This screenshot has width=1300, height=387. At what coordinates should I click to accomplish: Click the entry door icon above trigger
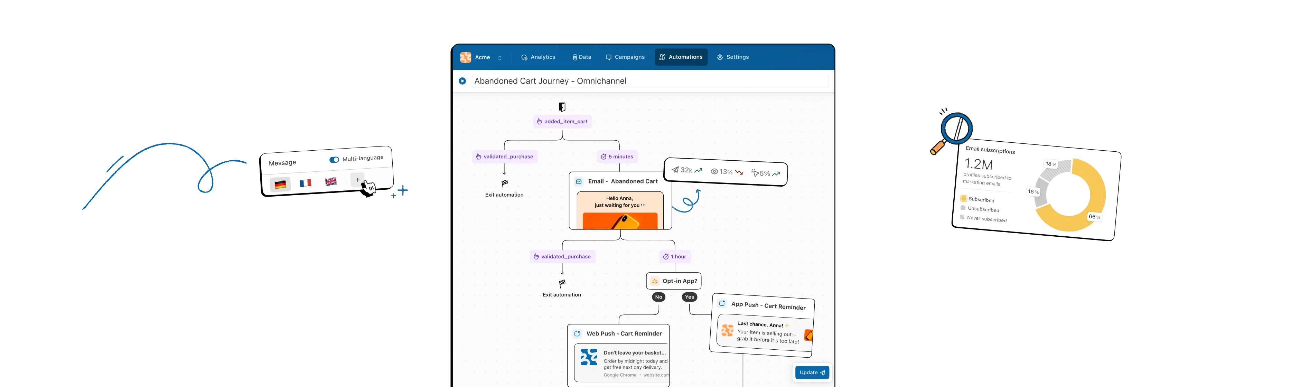(x=562, y=107)
